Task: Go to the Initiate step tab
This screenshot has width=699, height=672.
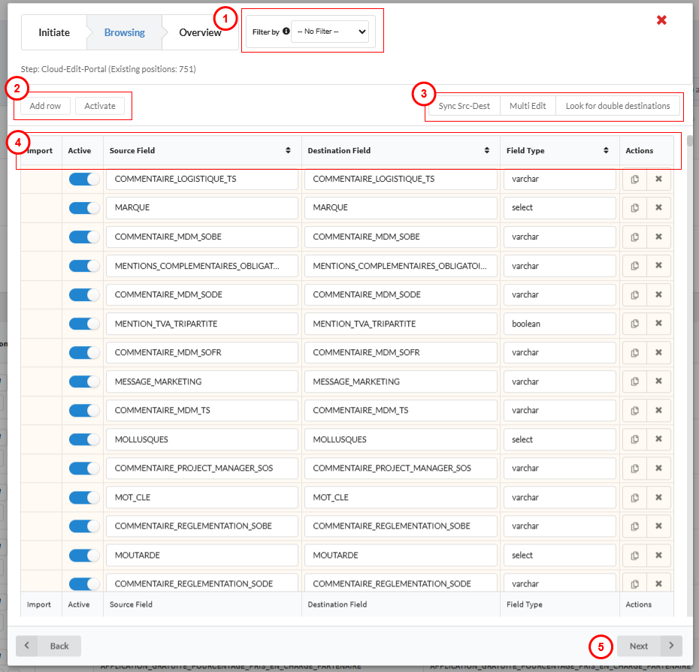Action: 54,32
